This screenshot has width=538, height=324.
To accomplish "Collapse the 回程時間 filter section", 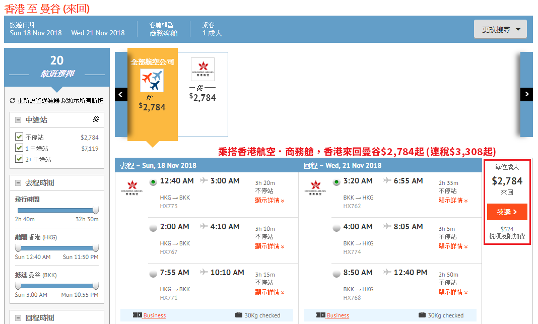I will click(18, 318).
